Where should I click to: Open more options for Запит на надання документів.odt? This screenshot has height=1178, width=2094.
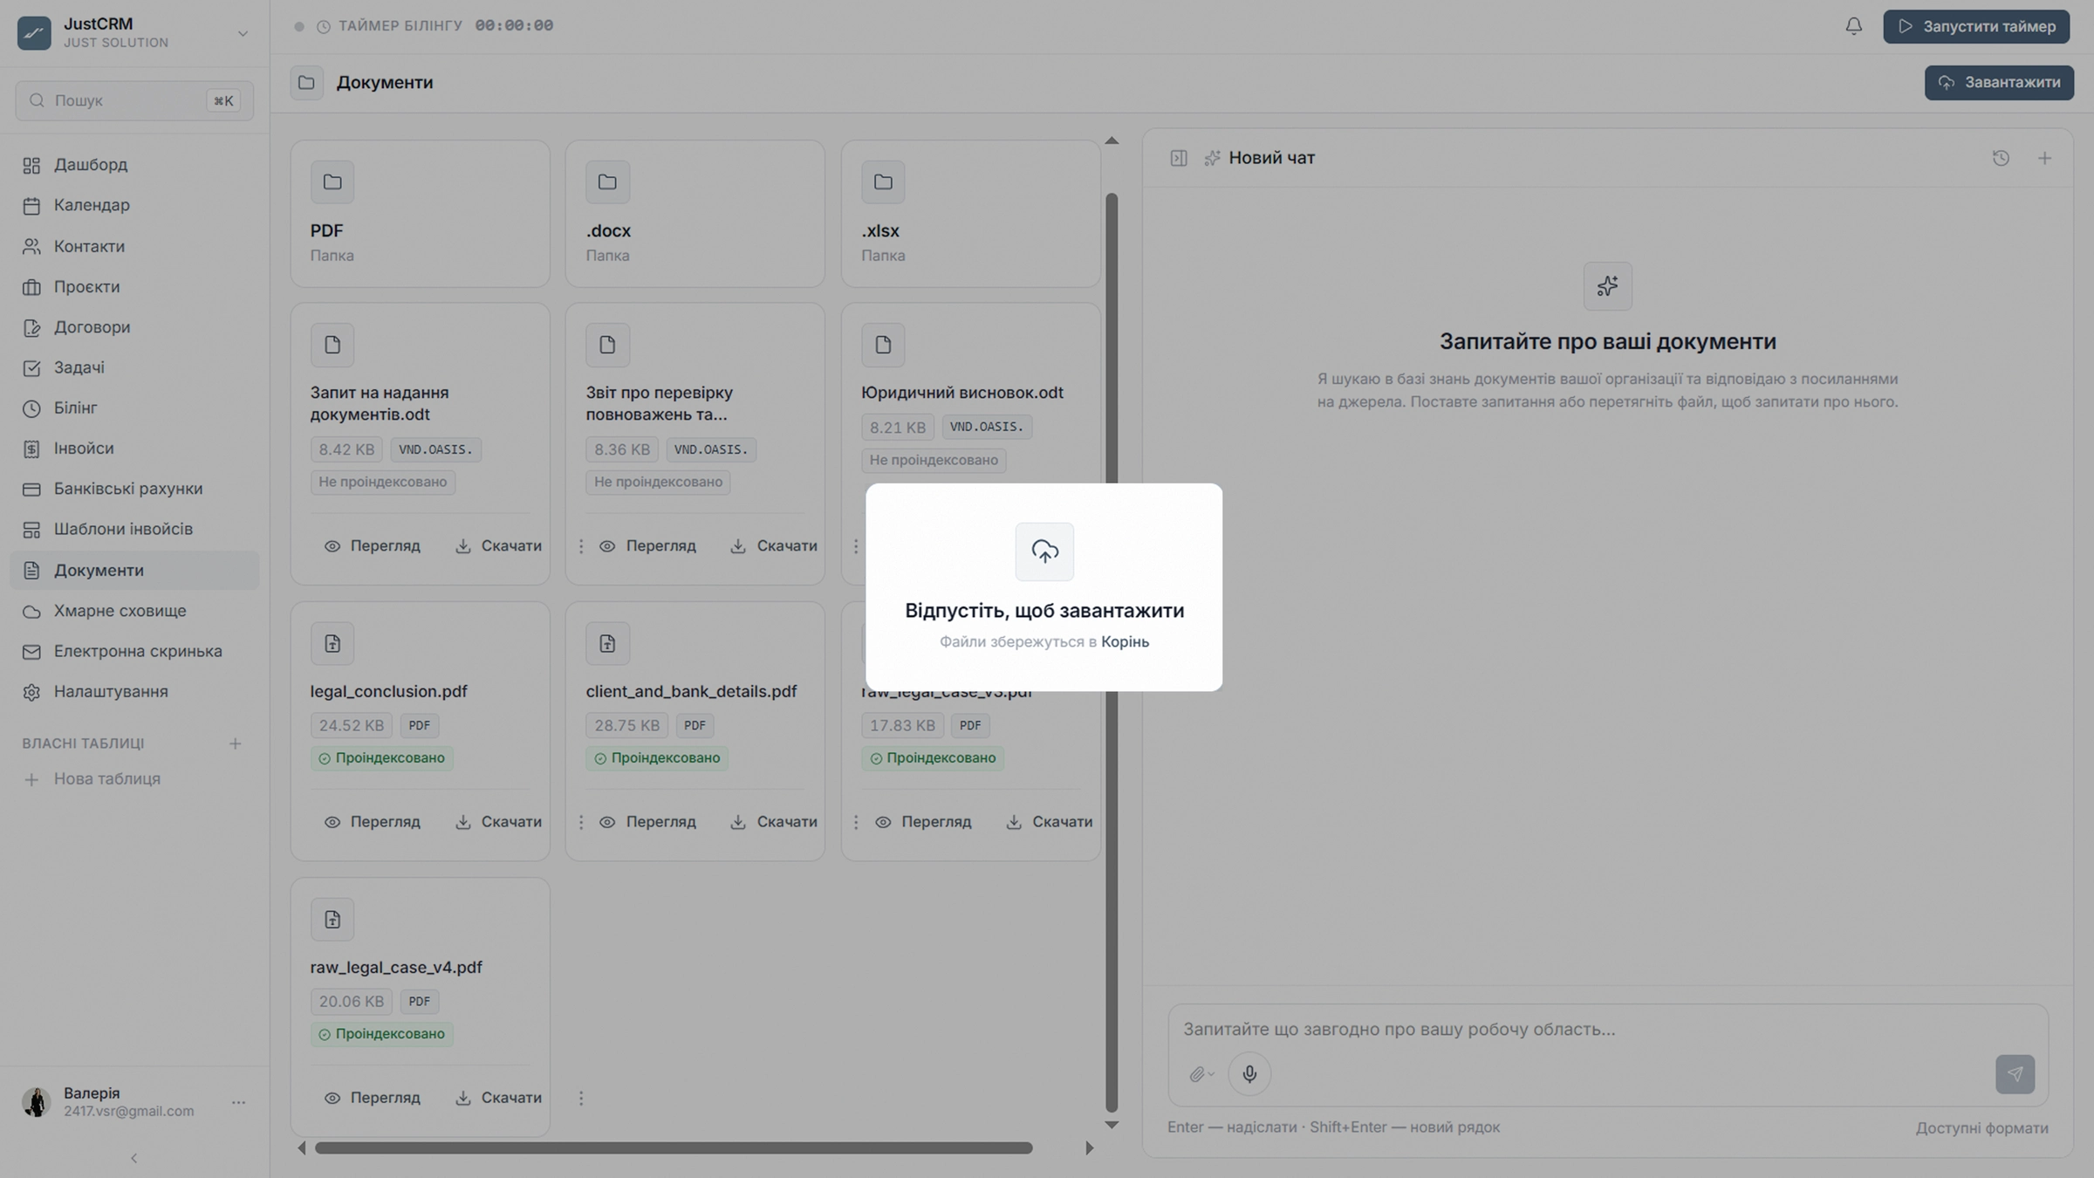pos(581,546)
